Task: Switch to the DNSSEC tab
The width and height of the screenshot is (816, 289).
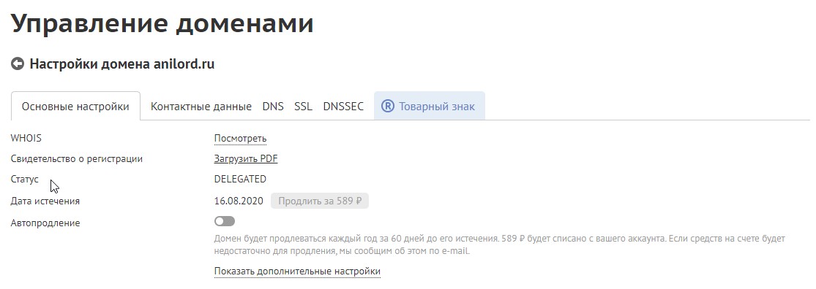Action: coord(343,107)
